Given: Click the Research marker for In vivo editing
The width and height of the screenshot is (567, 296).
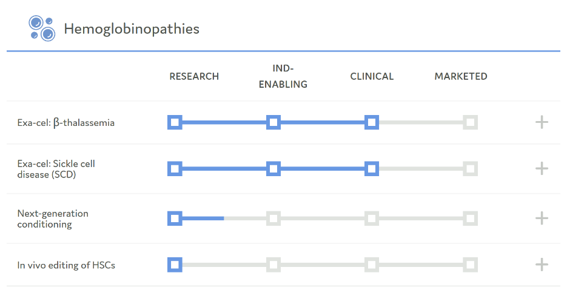Looking at the screenshot, I should (x=175, y=265).
